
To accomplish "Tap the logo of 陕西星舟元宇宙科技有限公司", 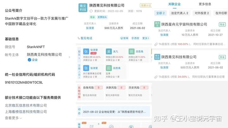I will point(157,24).
